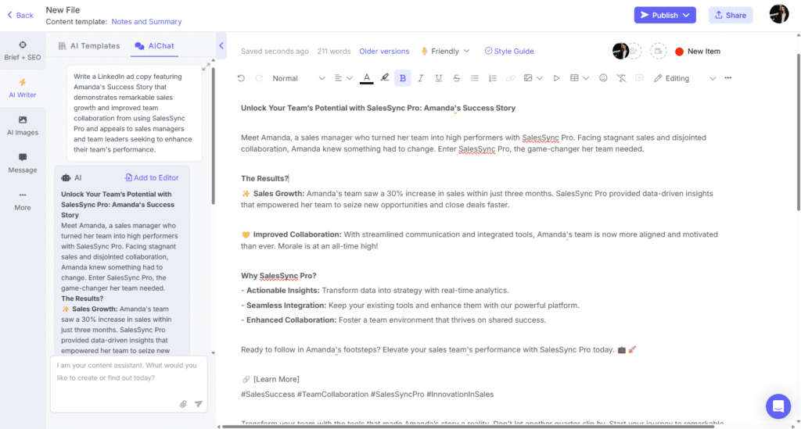Image resolution: width=801 pixels, height=429 pixels.
Task: Send the chat message
Action: tap(198, 404)
